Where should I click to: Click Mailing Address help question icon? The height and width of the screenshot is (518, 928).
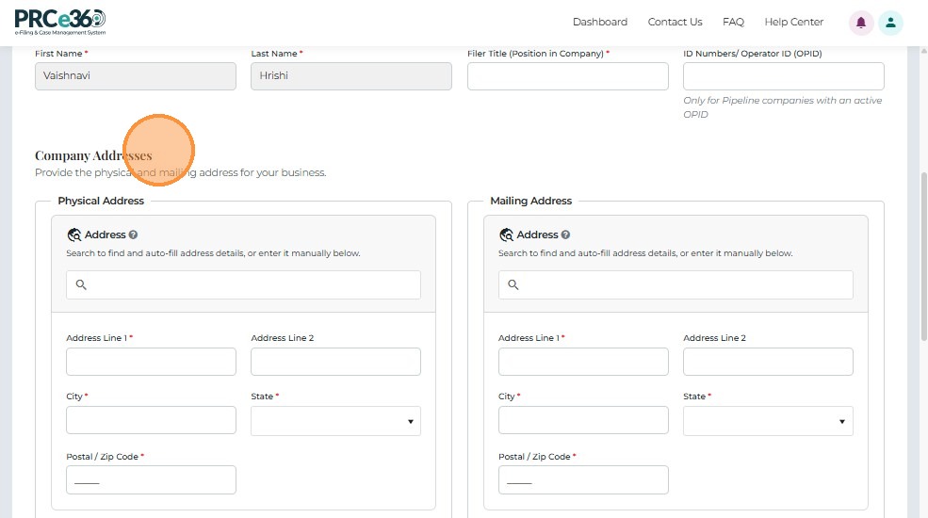click(x=565, y=235)
